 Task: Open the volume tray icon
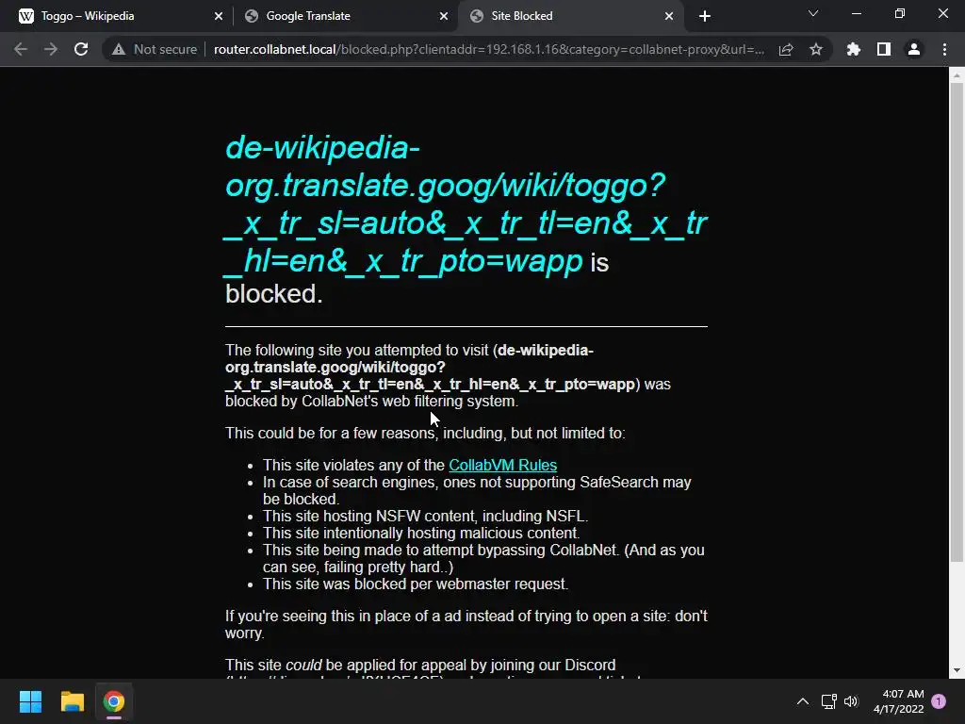pos(851,701)
